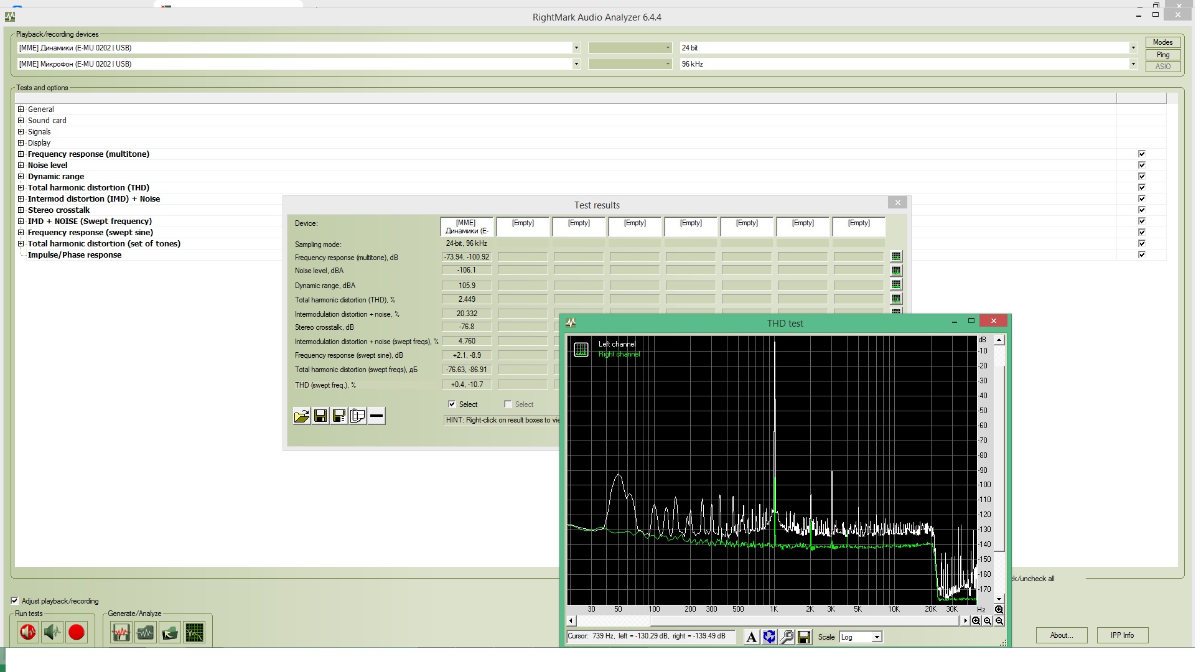The image size is (1201, 672).
Task: Click the Modes button
Action: pos(1162,42)
